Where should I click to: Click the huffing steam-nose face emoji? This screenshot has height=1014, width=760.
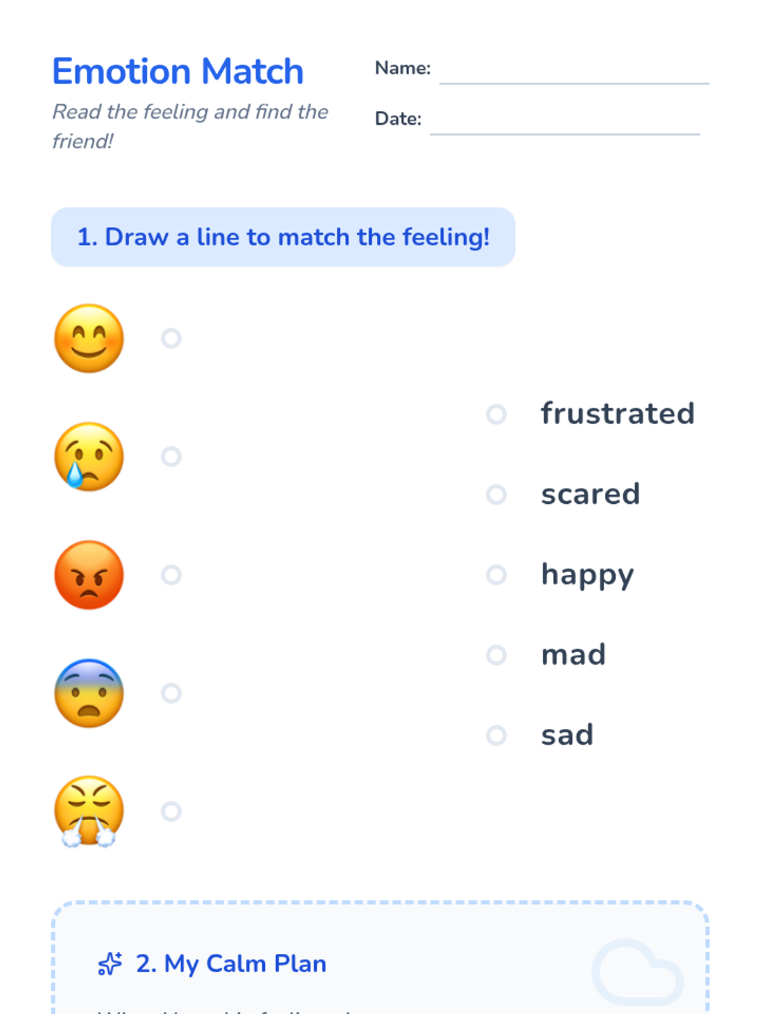click(89, 811)
